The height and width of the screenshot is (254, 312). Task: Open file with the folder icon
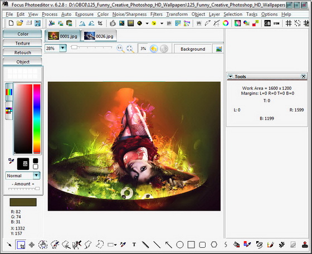coord(19,23)
